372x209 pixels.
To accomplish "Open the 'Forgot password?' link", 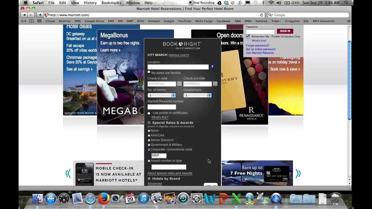I will pyautogui.click(x=257, y=46).
